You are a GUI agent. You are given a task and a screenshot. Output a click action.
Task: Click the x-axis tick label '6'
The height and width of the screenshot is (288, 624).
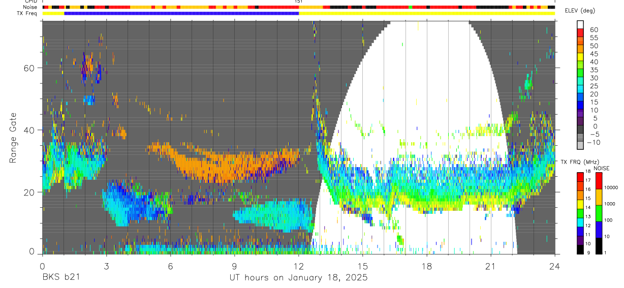(170, 266)
